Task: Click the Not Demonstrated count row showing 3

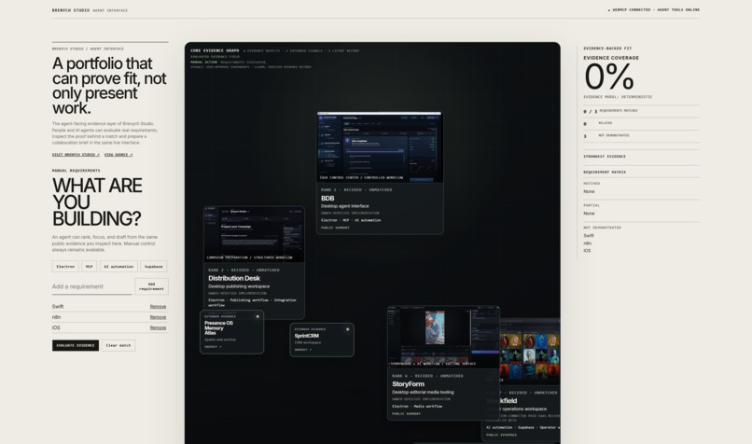Action: [x=641, y=135]
